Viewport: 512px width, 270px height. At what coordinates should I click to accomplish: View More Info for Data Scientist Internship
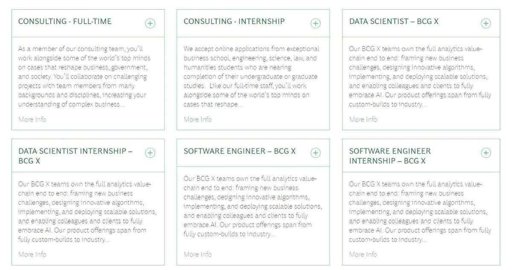(32, 254)
